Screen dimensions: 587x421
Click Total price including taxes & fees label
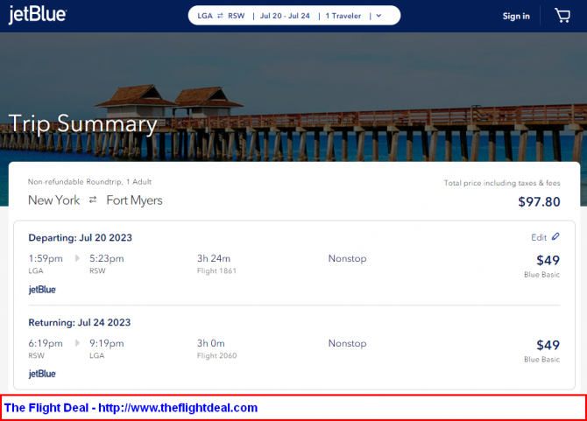(502, 183)
